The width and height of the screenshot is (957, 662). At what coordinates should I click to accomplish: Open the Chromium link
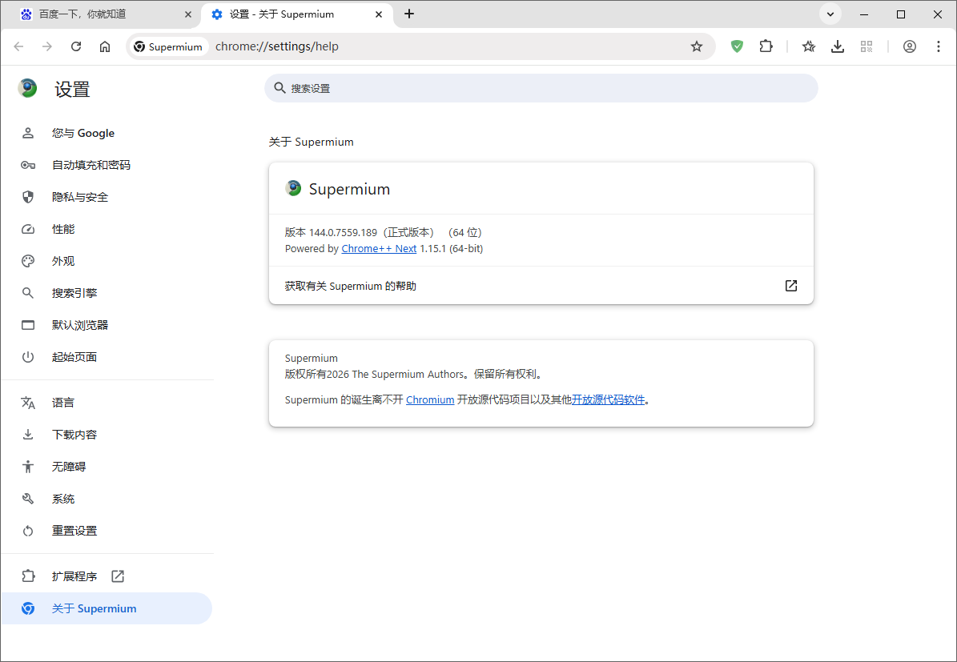(x=430, y=400)
